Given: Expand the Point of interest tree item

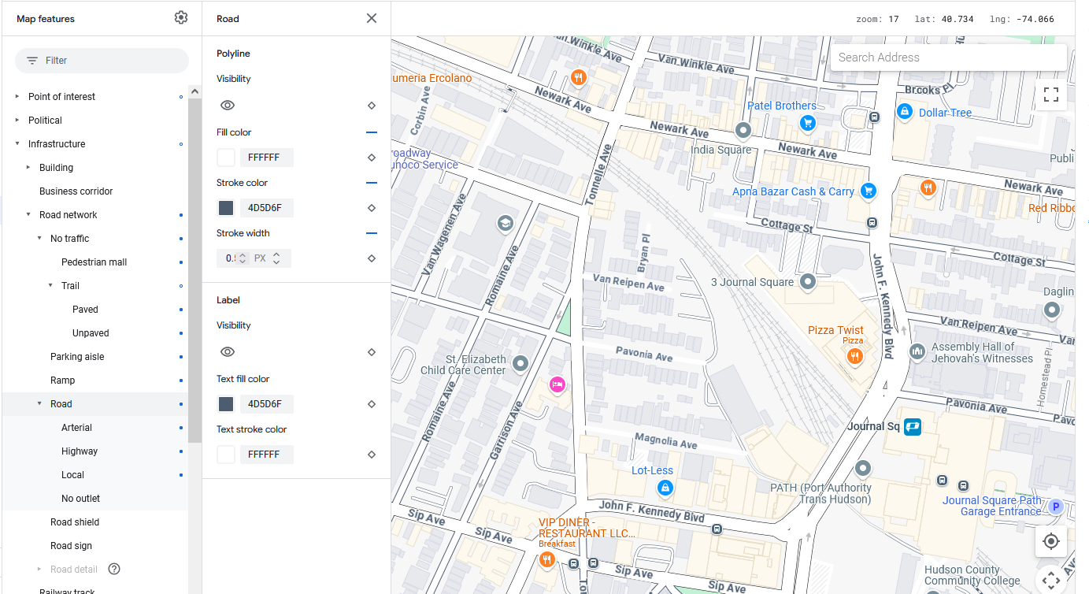Looking at the screenshot, I should (x=17, y=97).
